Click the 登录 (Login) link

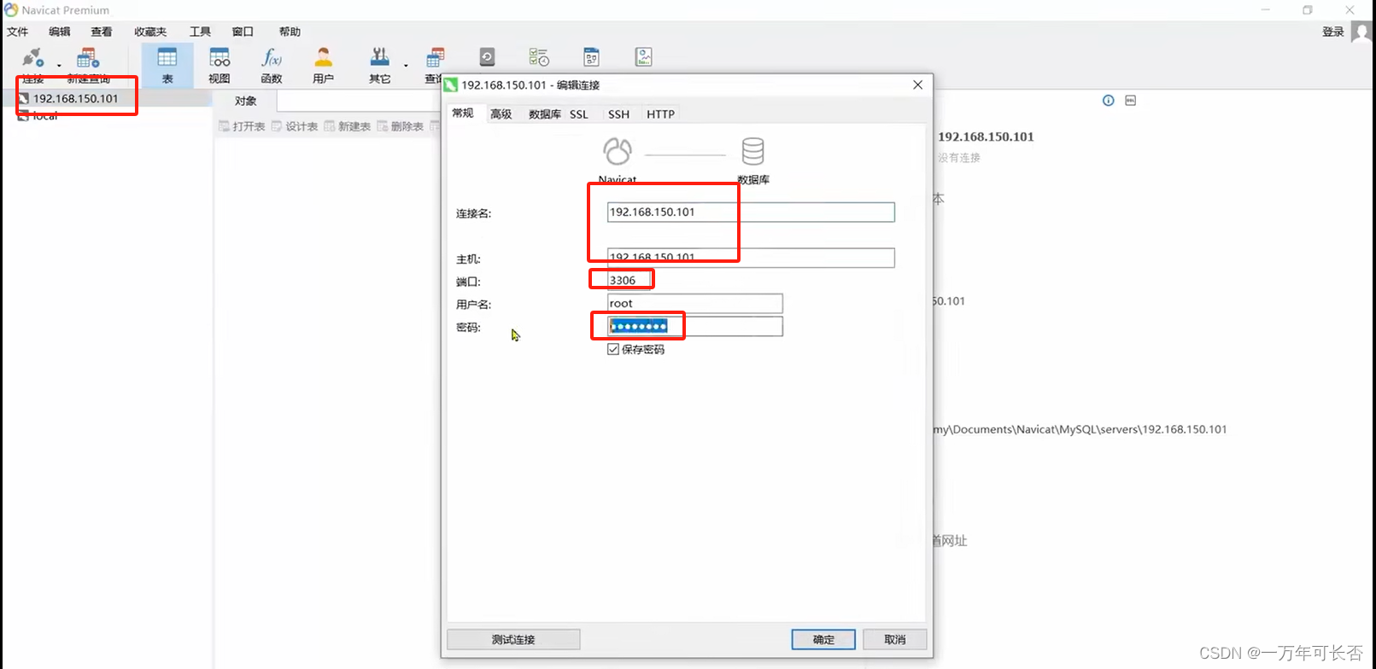coord(1332,32)
